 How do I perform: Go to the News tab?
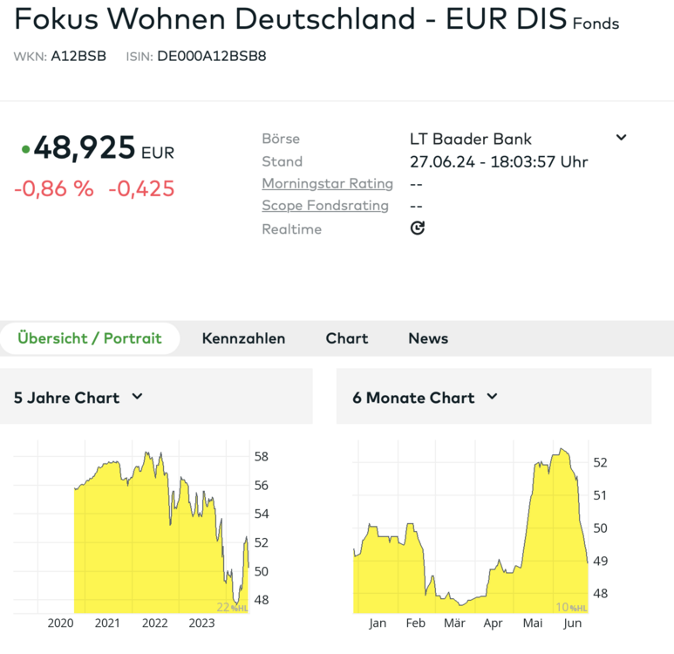pos(428,338)
